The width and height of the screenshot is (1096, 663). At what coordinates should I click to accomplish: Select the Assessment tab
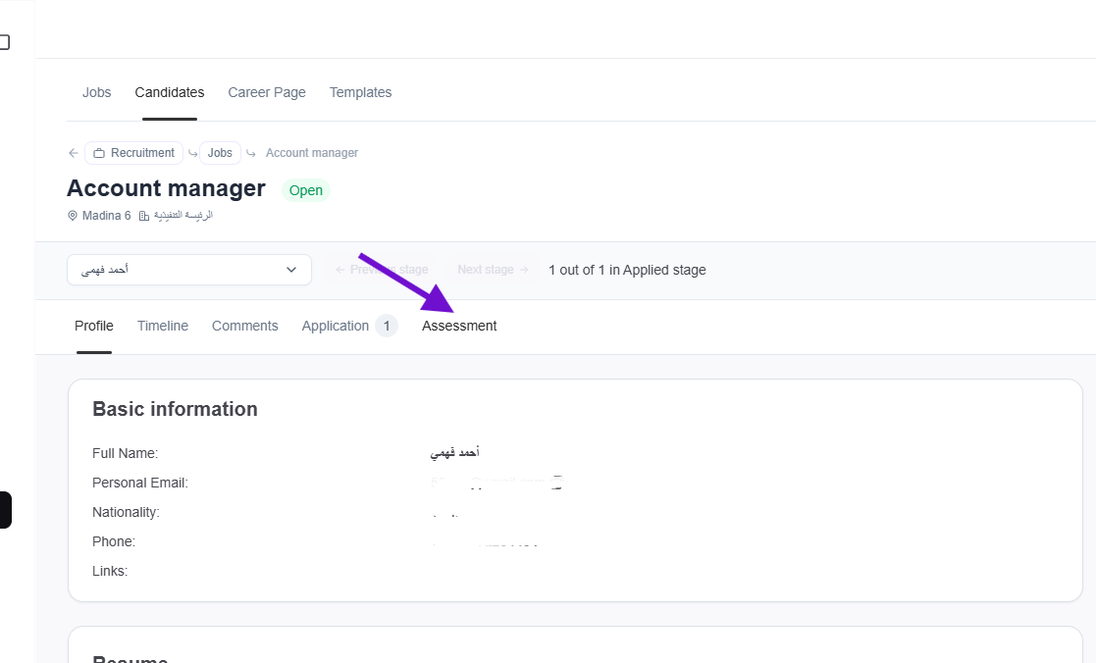click(x=459, y=326)
